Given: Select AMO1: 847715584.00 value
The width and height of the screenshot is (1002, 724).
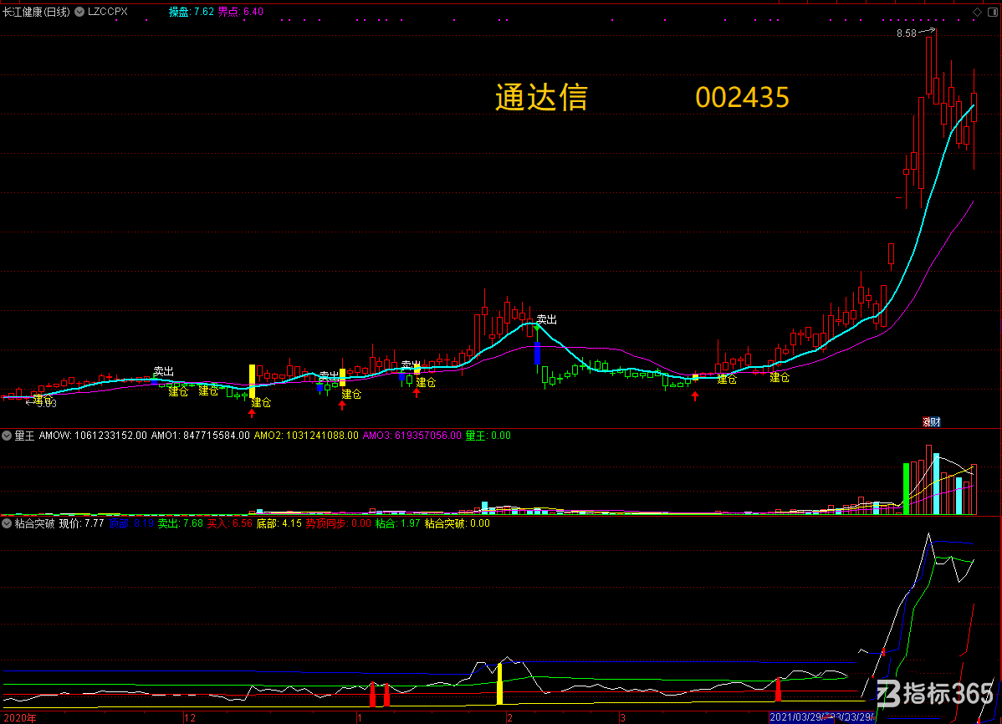Looking at the screenshot, I should tap(200, 436).
